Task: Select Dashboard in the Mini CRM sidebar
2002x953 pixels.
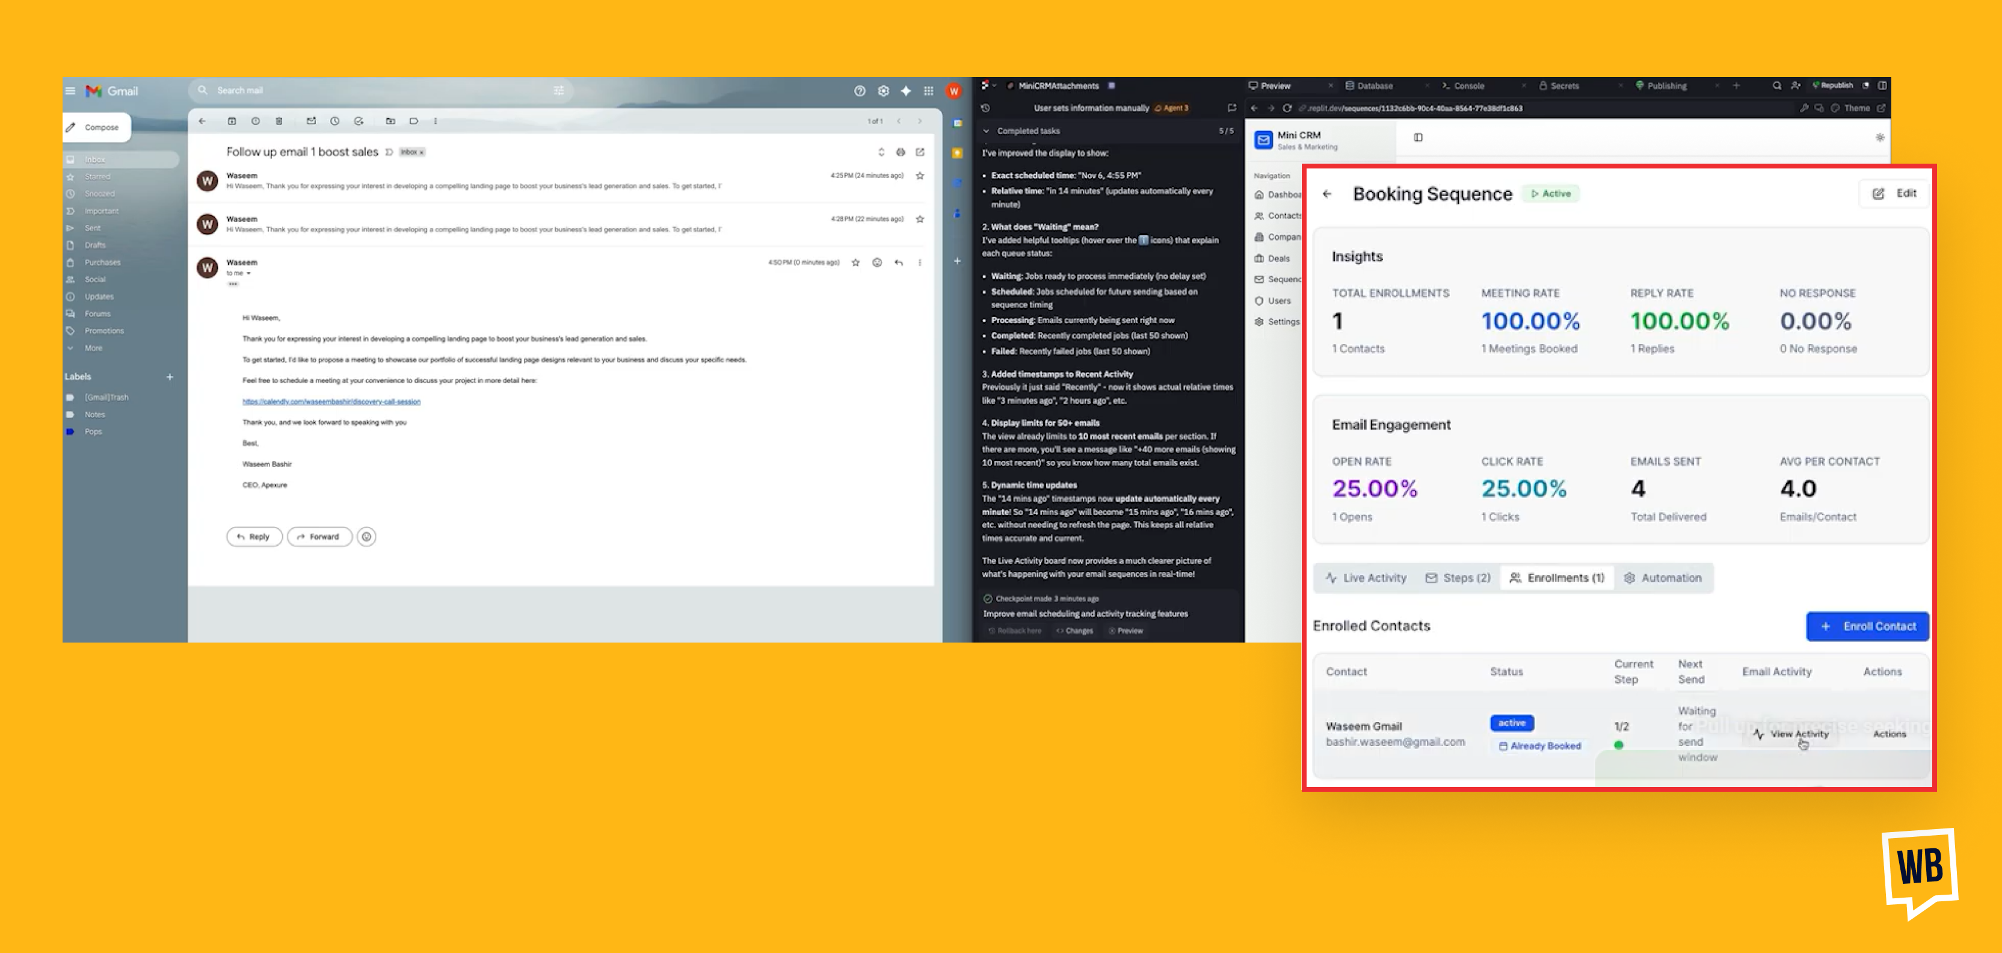Action: coord(1283,195)
